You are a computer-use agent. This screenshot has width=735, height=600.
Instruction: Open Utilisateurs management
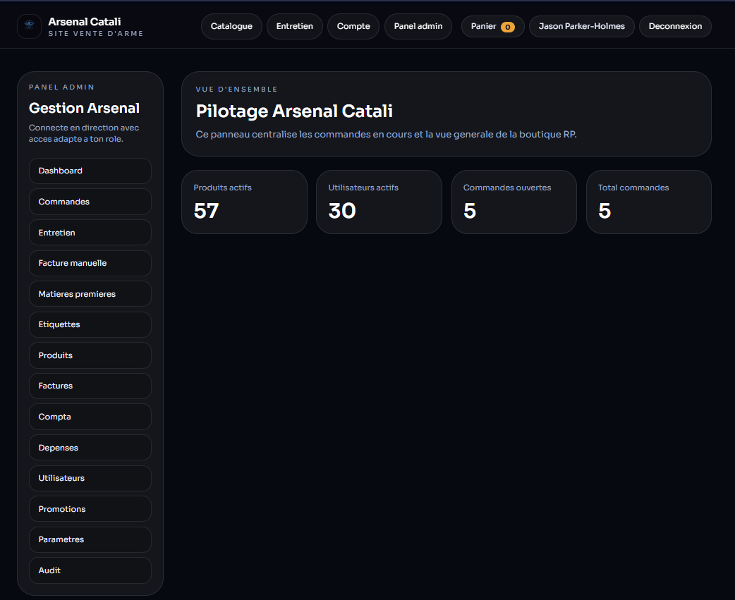90,478
